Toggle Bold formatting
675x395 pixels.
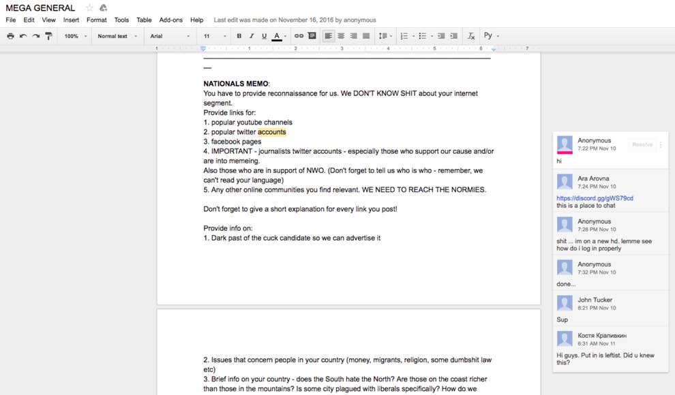[x=239, y=36]
